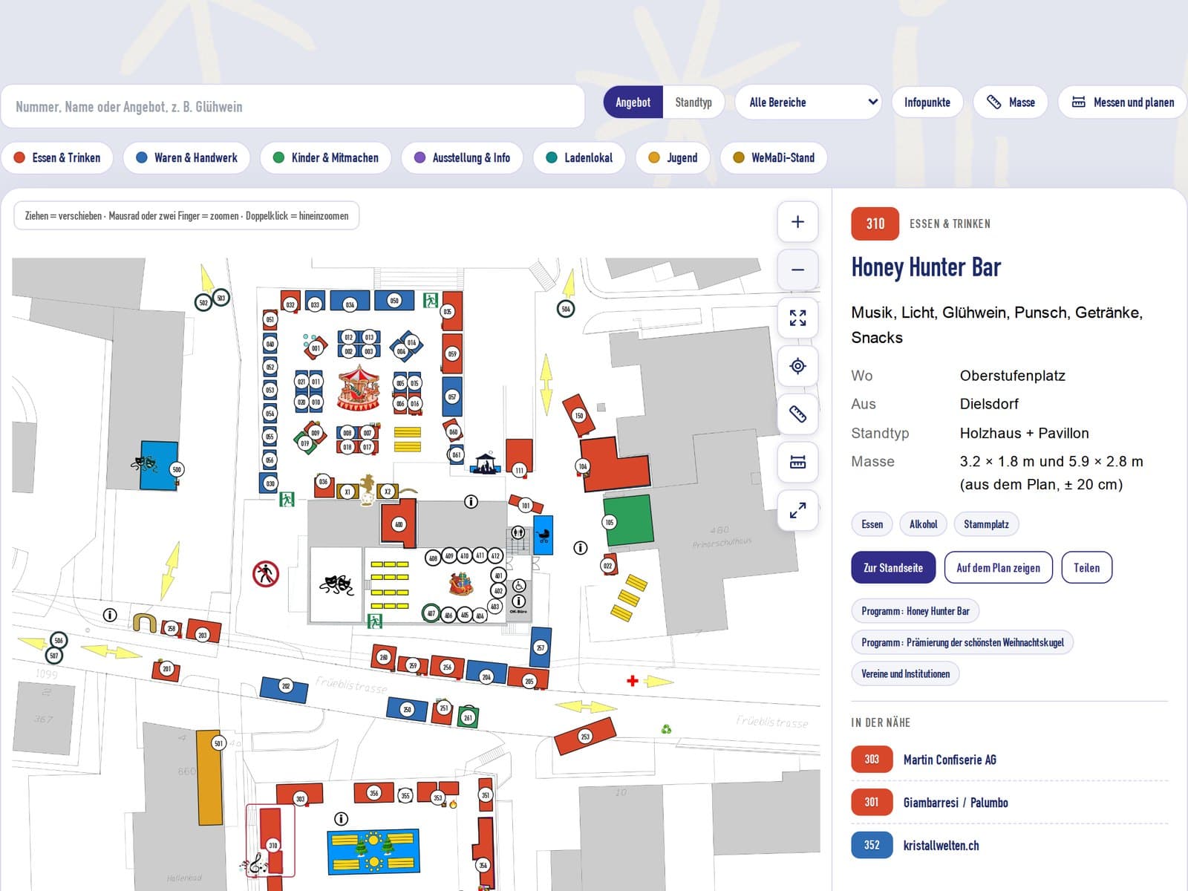
Task: Open the Vereine und Institutionen tag
Action: [x=905, y=673]
